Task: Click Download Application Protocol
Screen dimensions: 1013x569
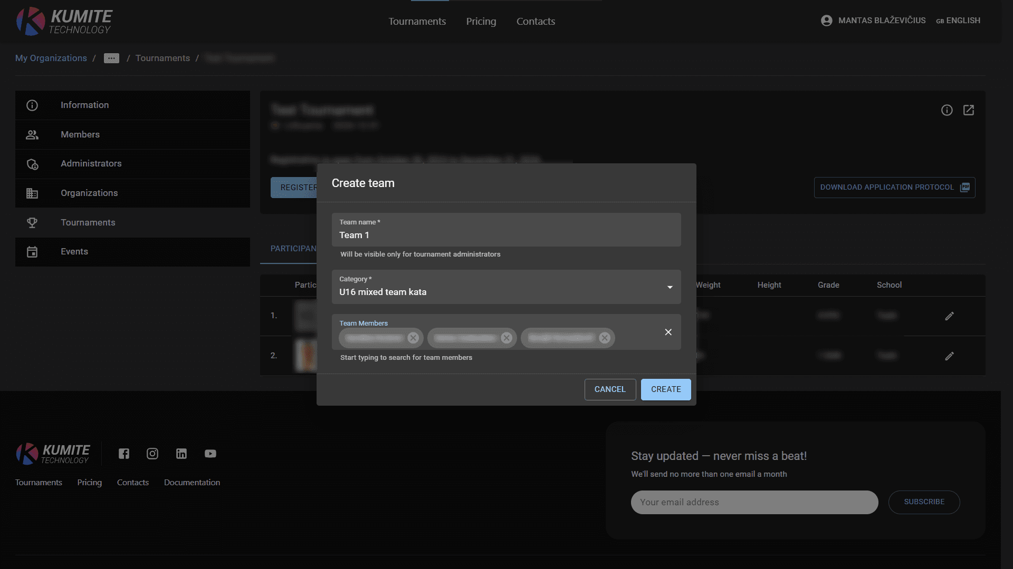Action: point(894,187)
